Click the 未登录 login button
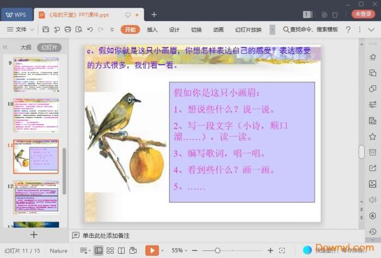381x258 pixels. coord(363,14)
